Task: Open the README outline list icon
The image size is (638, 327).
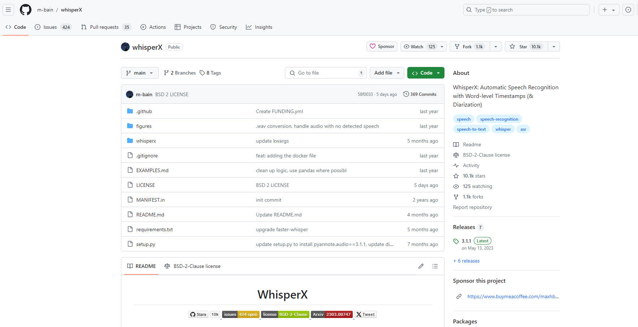Action: pos(435,266)
